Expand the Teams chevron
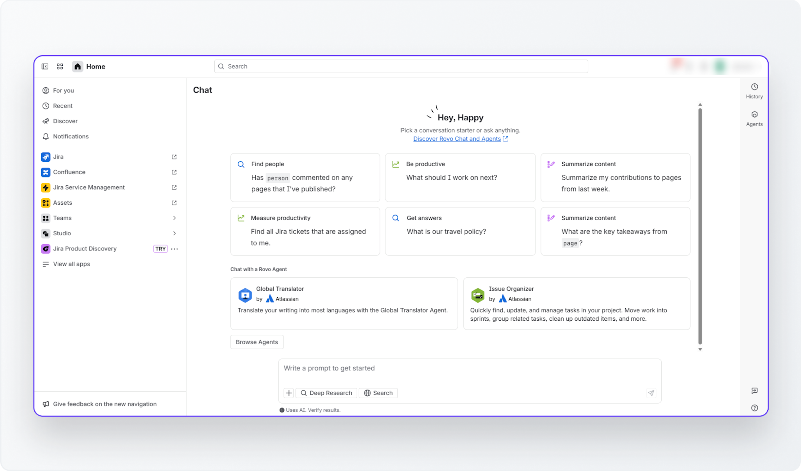This screenshot has width=801, height=471. 174,218
